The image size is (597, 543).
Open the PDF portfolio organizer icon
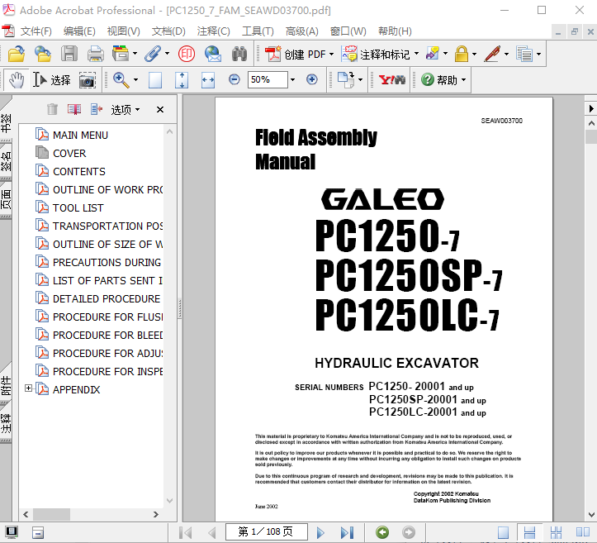(x=121, y=54)
